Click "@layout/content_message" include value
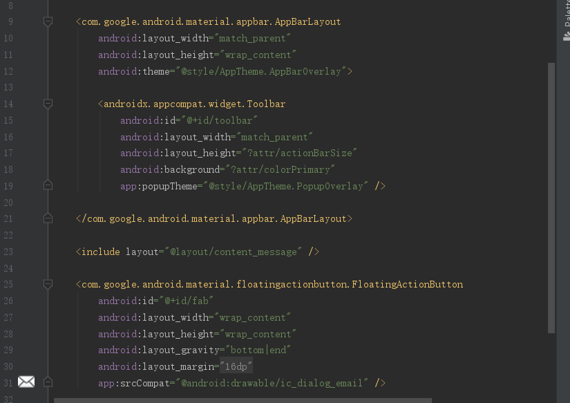The height and width of the screenshot is (403, 570). [x=233, y=252]
